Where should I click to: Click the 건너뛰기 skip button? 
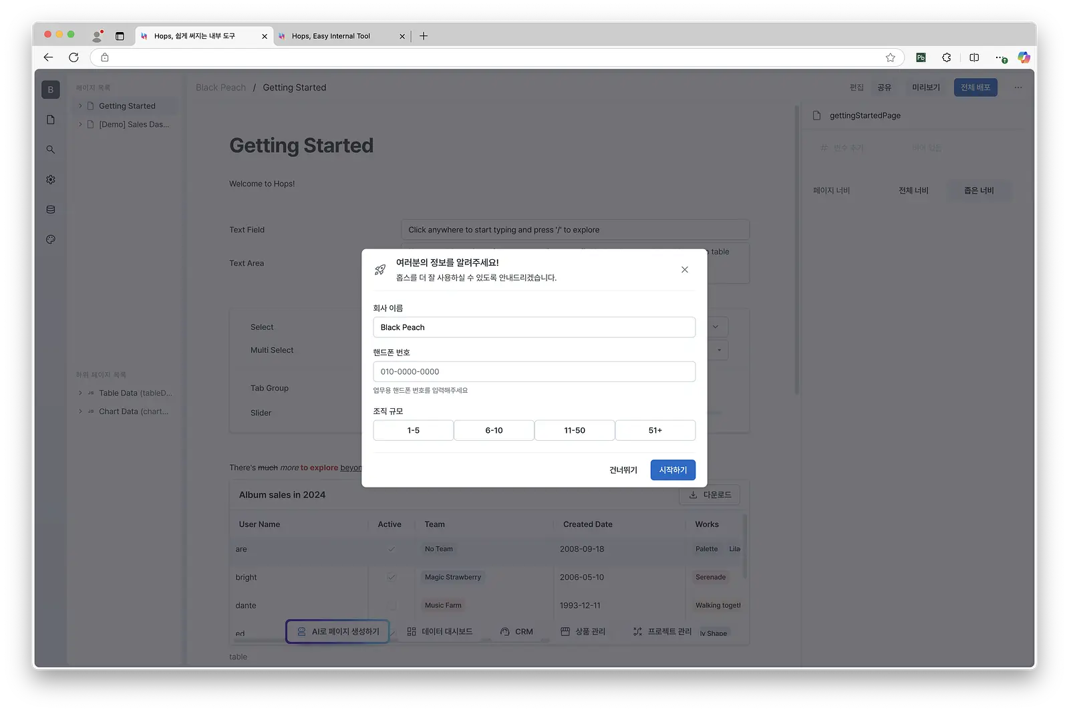pyautogui.click(x=623, y=470)
